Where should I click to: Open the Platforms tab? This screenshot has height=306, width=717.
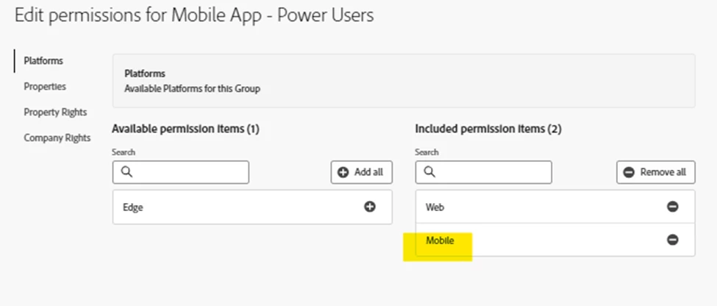click(x=43, y=61)
